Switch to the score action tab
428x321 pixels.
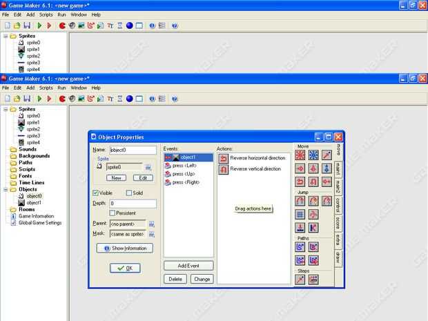click(x=338, y=223)
